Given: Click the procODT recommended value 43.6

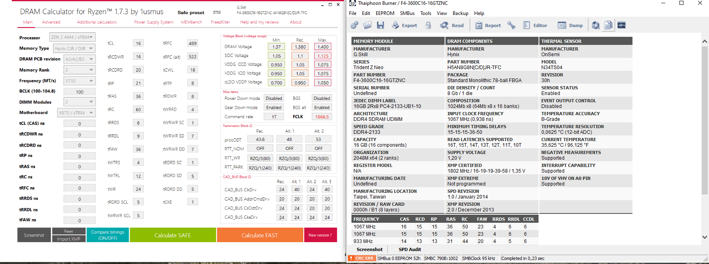Looking at the screenshot, I should pyautogui.click(x=260, y=139).
